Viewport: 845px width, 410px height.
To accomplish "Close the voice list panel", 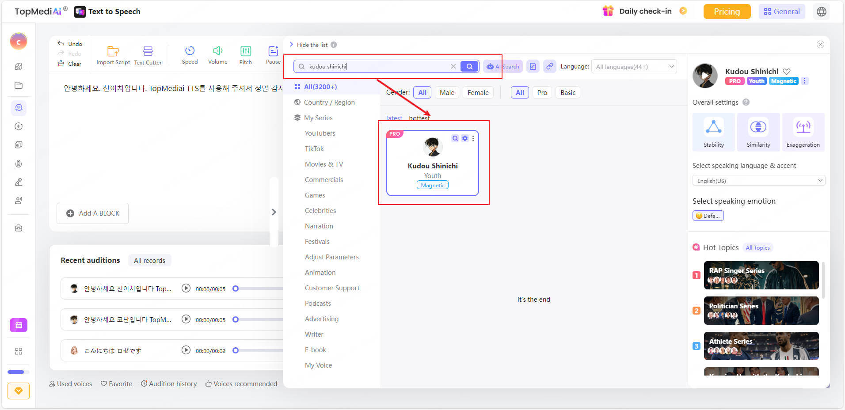I will click(x=820, y=44).
